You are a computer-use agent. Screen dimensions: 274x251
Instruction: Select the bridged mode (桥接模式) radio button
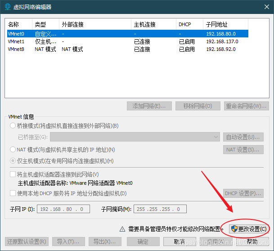[x=13, y=126]
